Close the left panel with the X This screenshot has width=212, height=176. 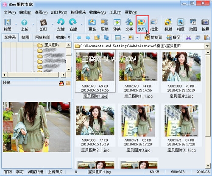(69, 37)
